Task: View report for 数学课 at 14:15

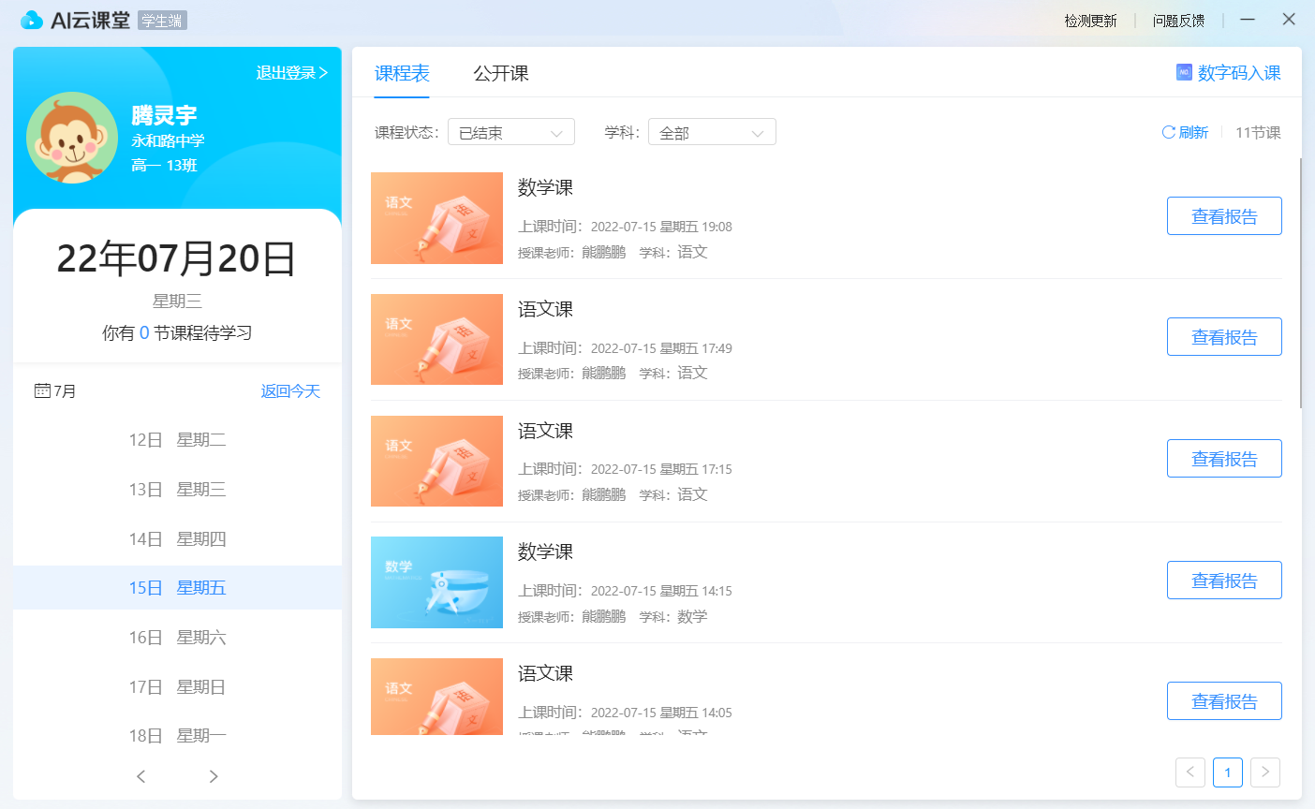Action: click(1224, 581)
